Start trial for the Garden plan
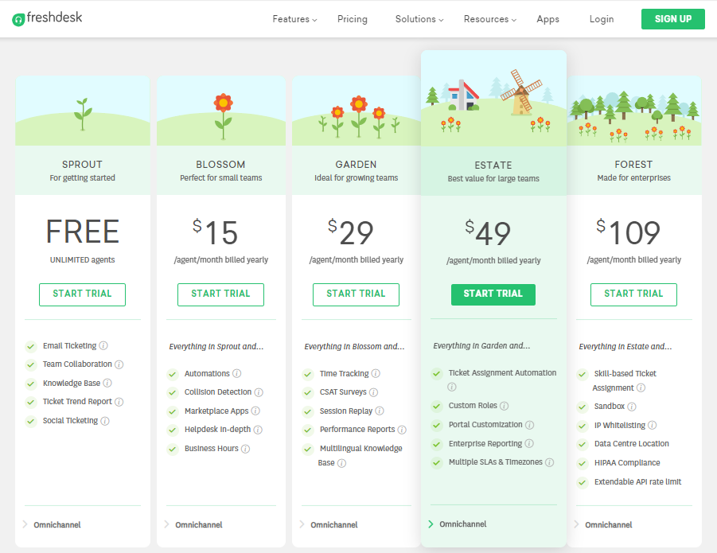Viewport: 717px width, 553px height. point(356,294)
